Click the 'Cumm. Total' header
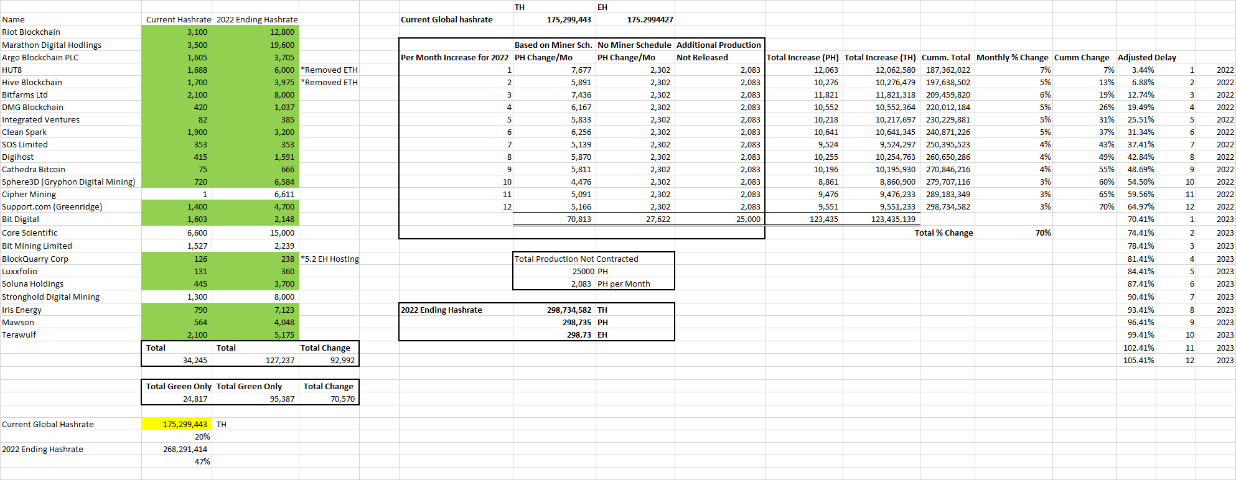The image size is (1236, 480). click(946, 57)
